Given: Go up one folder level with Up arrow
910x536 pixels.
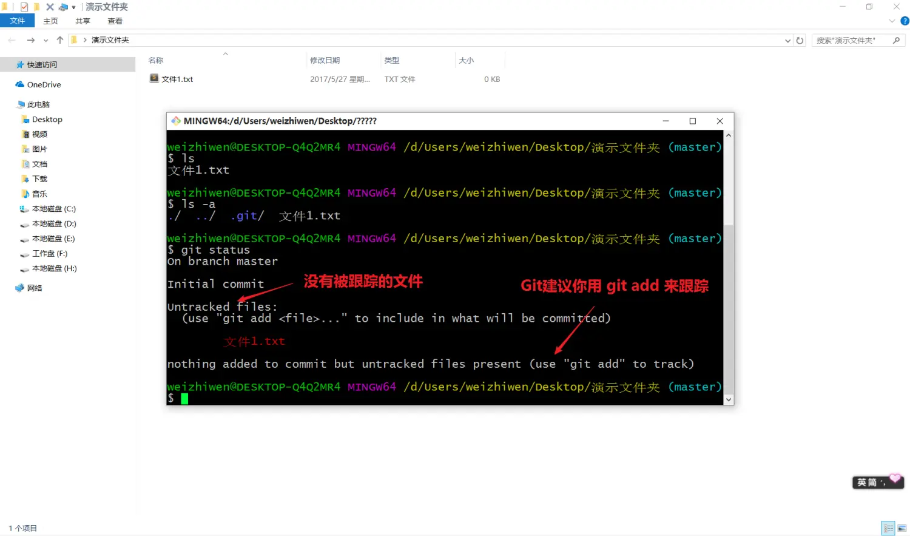Looking at the screenshot, I should [x=59, y=40].
